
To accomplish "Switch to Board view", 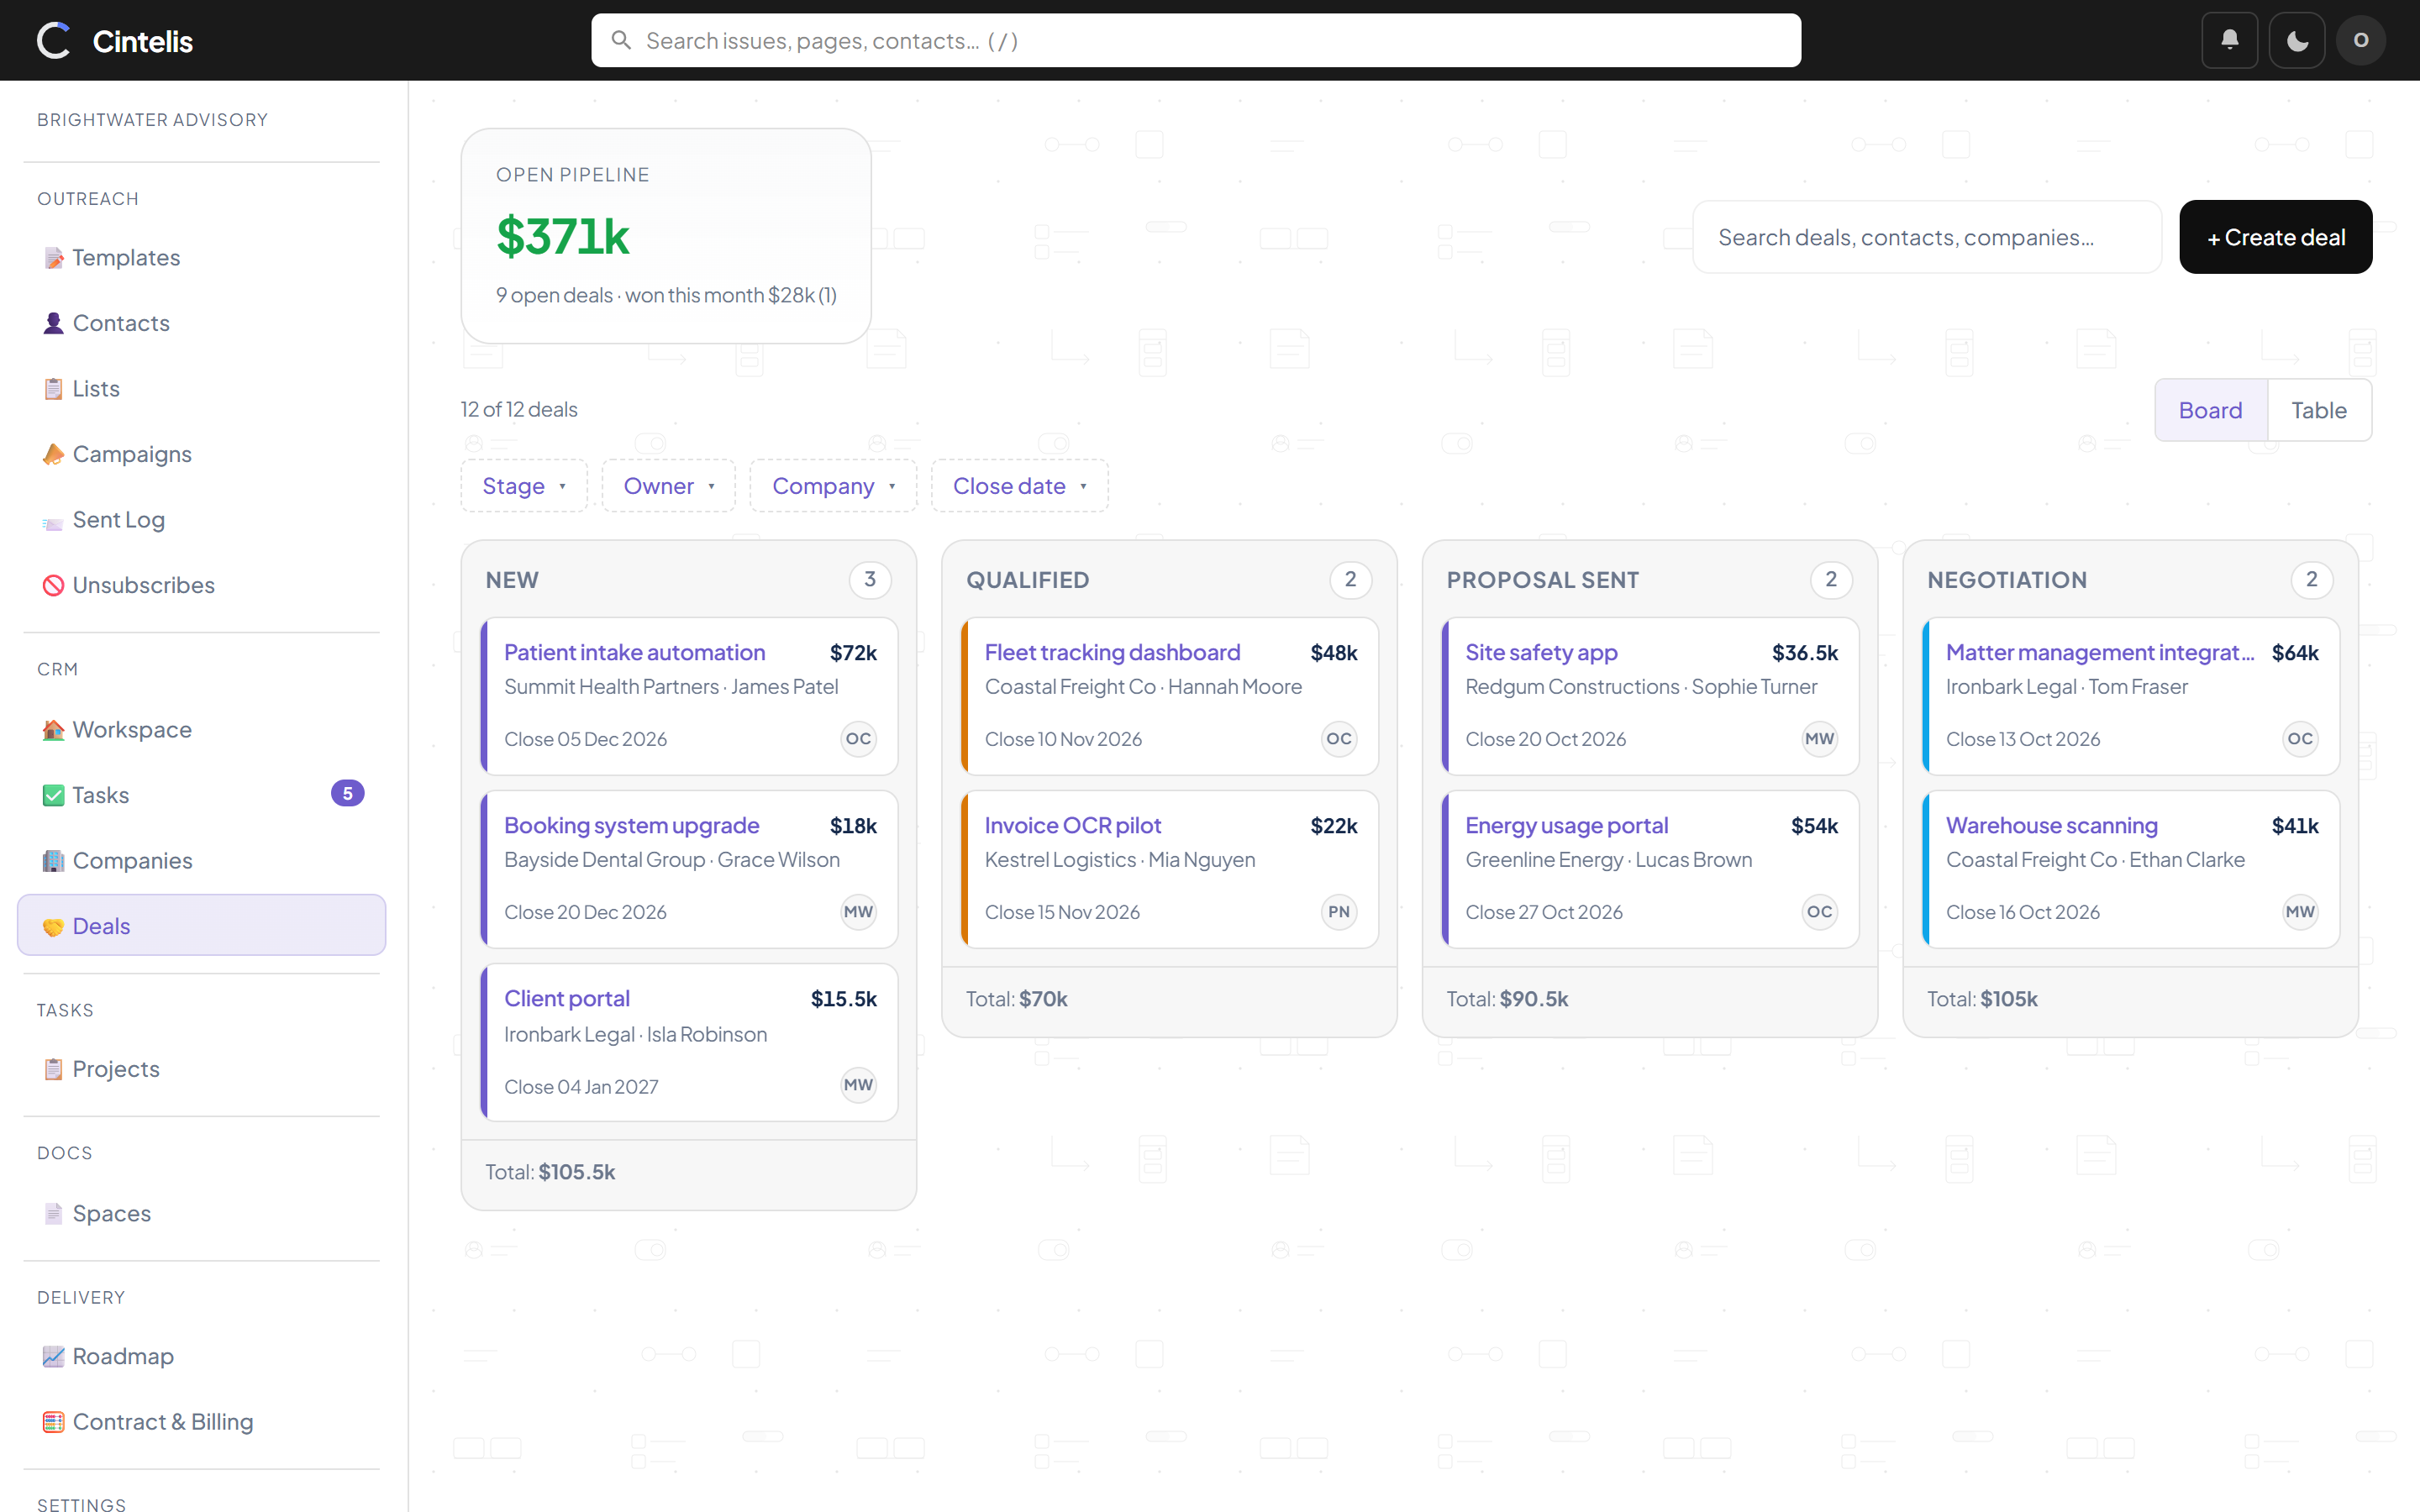I will click(2210, 410).
